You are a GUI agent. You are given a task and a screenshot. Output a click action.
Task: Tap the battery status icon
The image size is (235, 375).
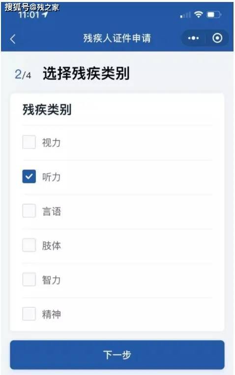214,15
